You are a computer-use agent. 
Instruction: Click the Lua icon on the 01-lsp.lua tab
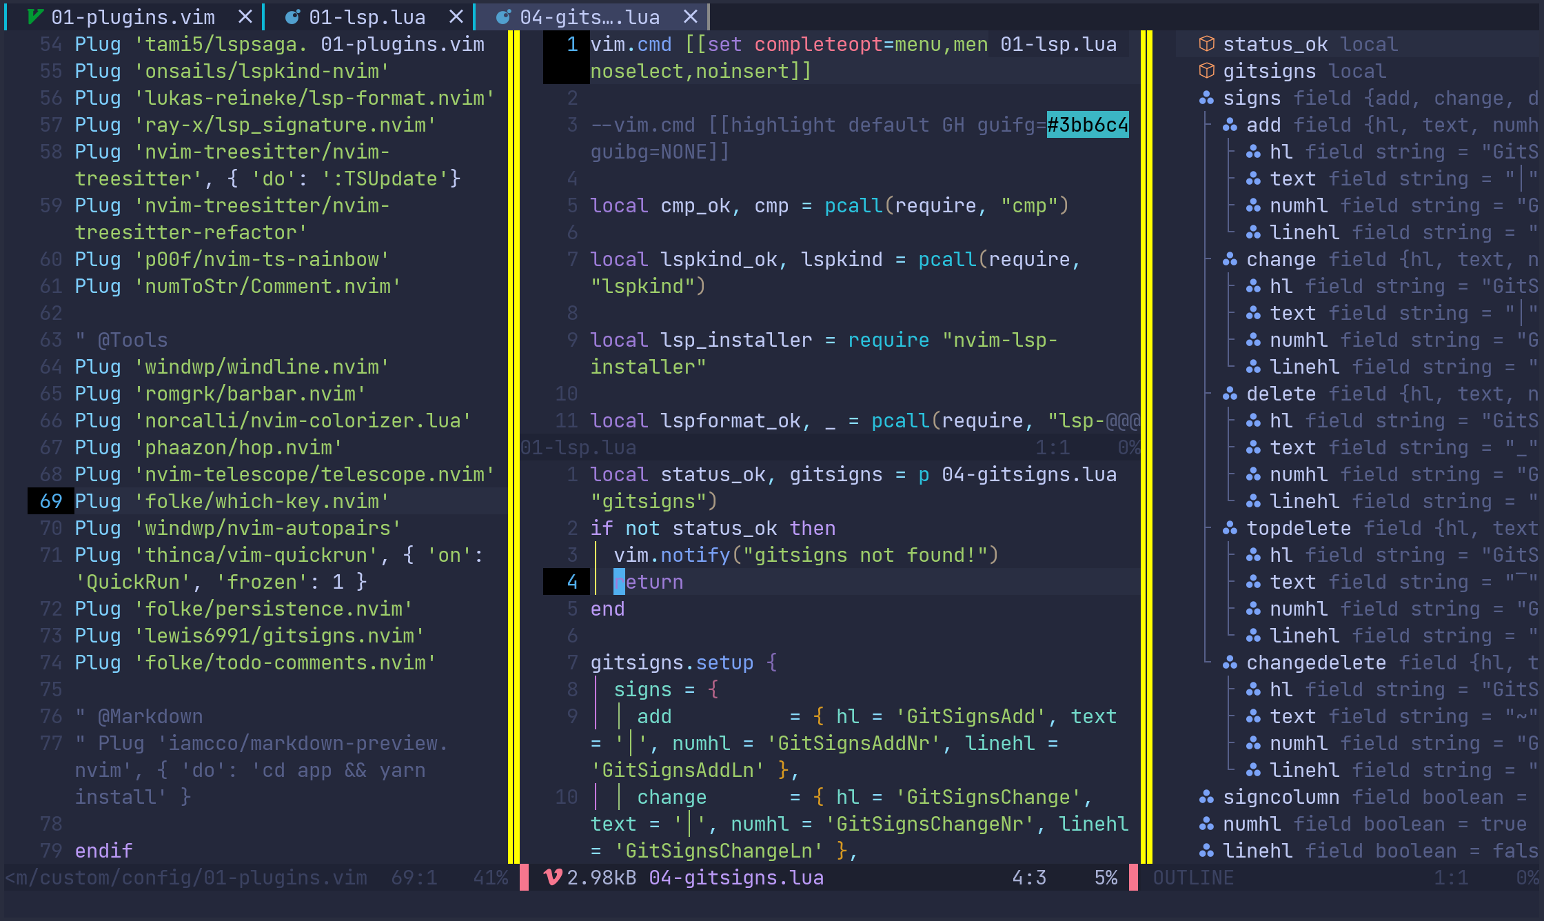point(292,17)
